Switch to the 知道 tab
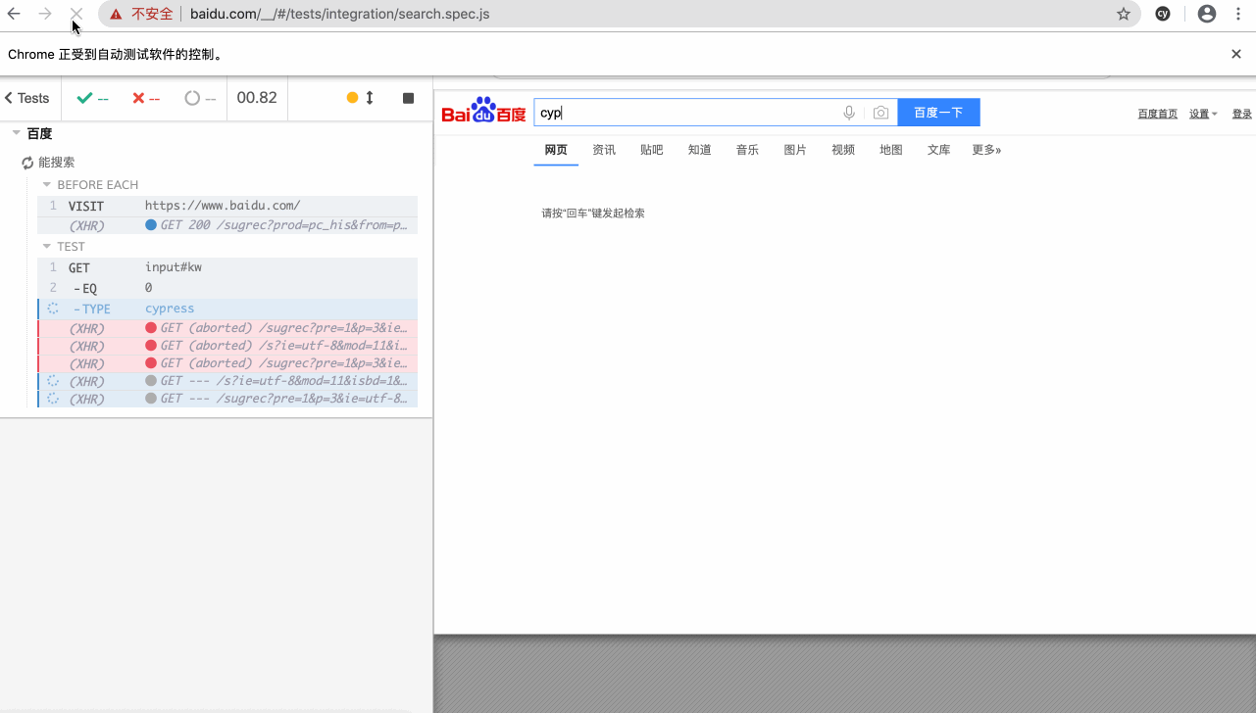The width and height of the screenshot is (1256, 713). click(x=699, y=150)
